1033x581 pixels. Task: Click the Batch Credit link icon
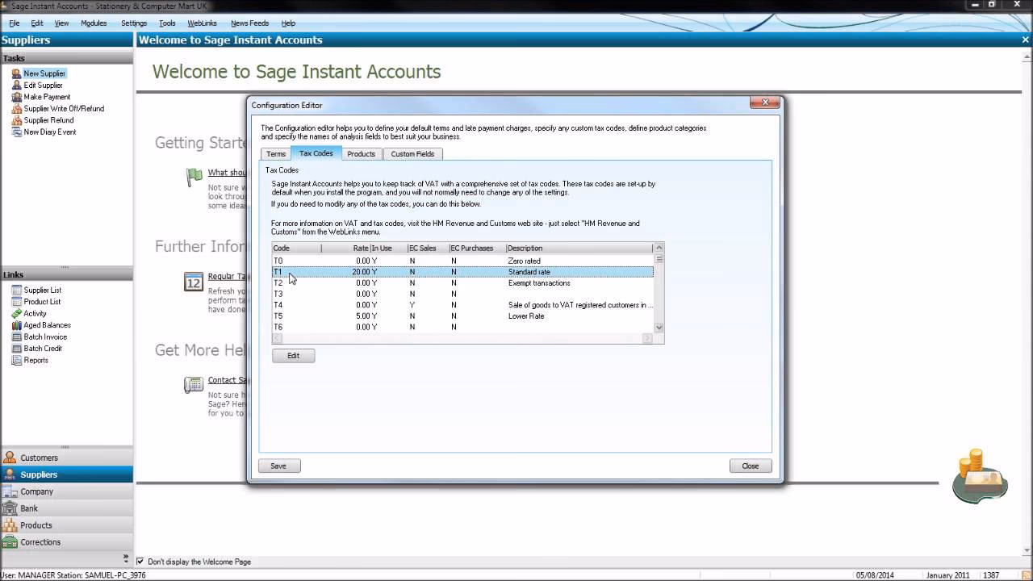[16, 349]
